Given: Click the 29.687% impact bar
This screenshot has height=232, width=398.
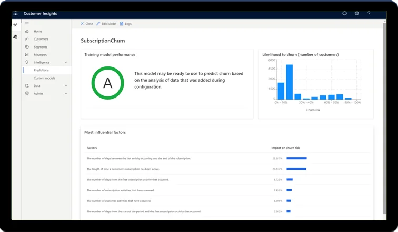Looking at the screenshot, I should (x=296, y=158).
